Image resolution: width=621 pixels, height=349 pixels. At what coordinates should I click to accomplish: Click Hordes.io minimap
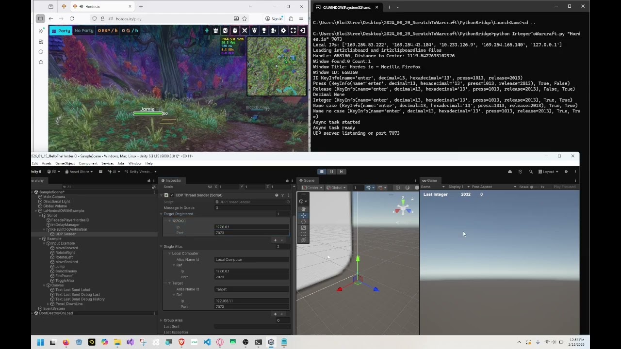(277, 66)
